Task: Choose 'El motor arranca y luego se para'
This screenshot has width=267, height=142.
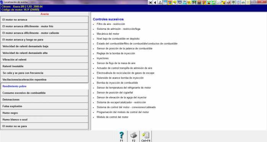Action: tap(45, 40)
